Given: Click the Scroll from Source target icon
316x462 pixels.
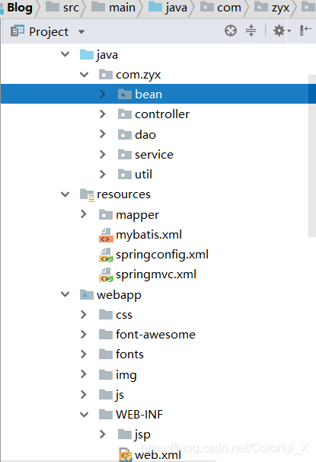Looking at the screenshot, I should pyautogui.click(x=231, y=30).
